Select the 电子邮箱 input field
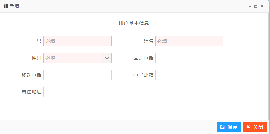This screenshot has width=270, height=134. coord(189,75)
